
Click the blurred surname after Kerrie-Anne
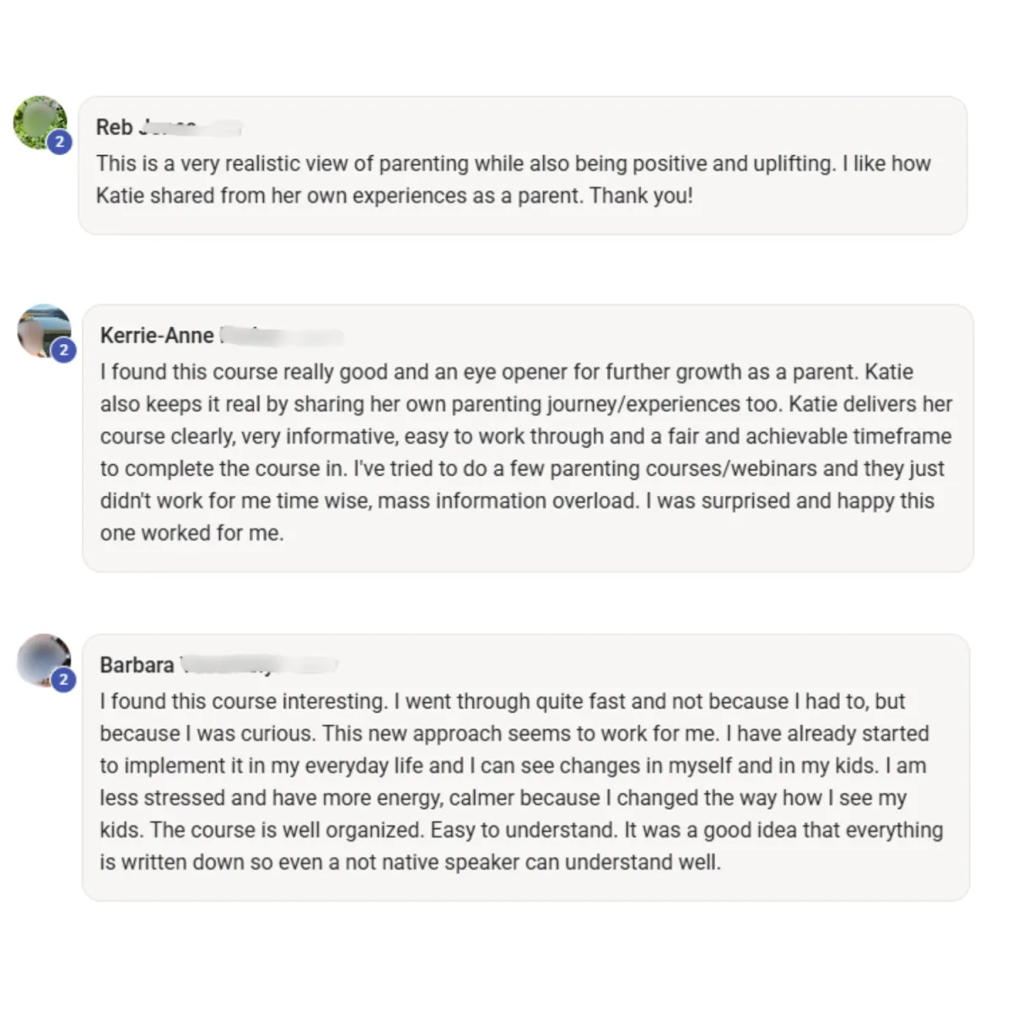[281, 336]
